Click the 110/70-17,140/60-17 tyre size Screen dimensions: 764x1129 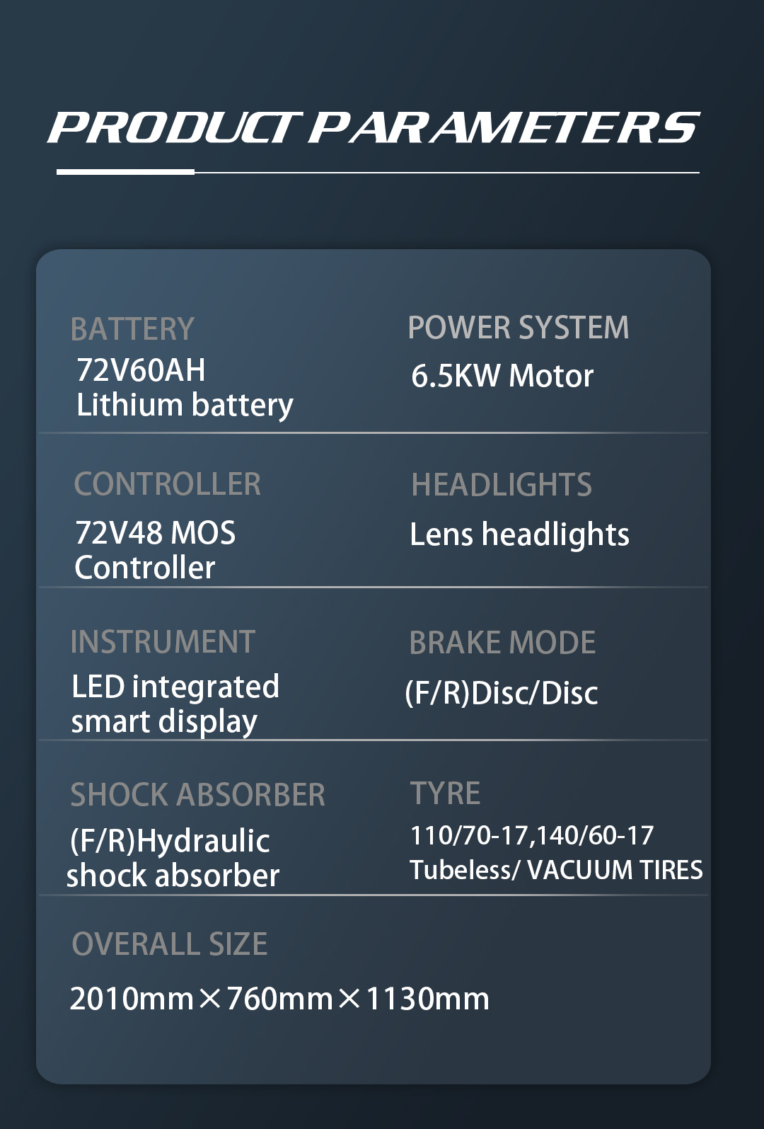(x=532, y=836)
